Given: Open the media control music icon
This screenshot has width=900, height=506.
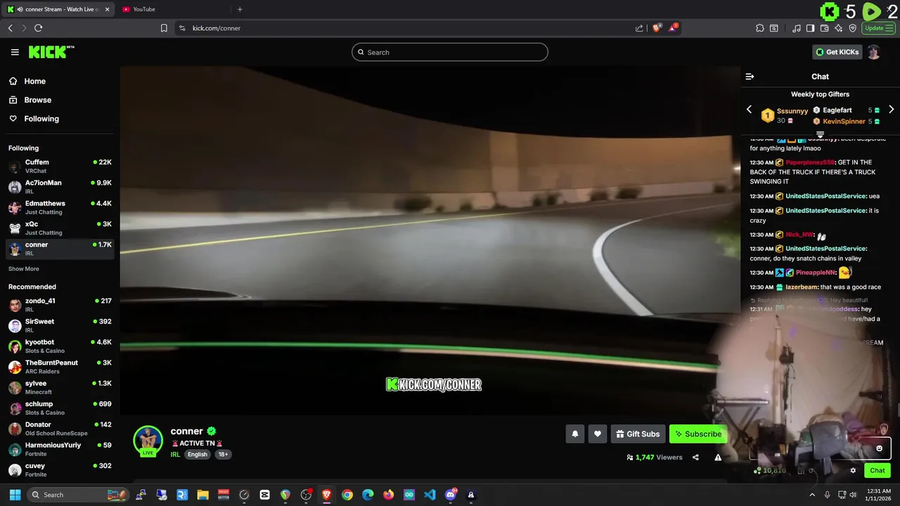Looking at the screenshot, I should pos(796,28).
